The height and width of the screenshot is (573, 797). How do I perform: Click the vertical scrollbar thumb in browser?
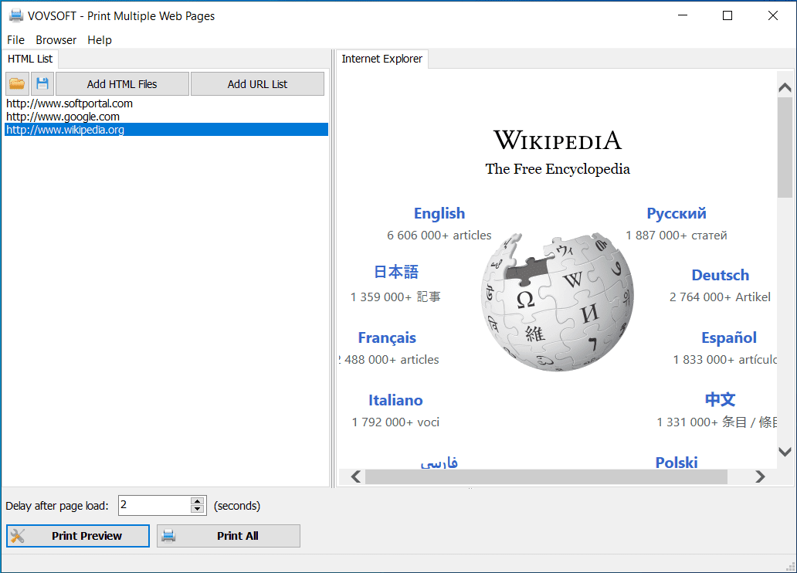tap(785, 147)
